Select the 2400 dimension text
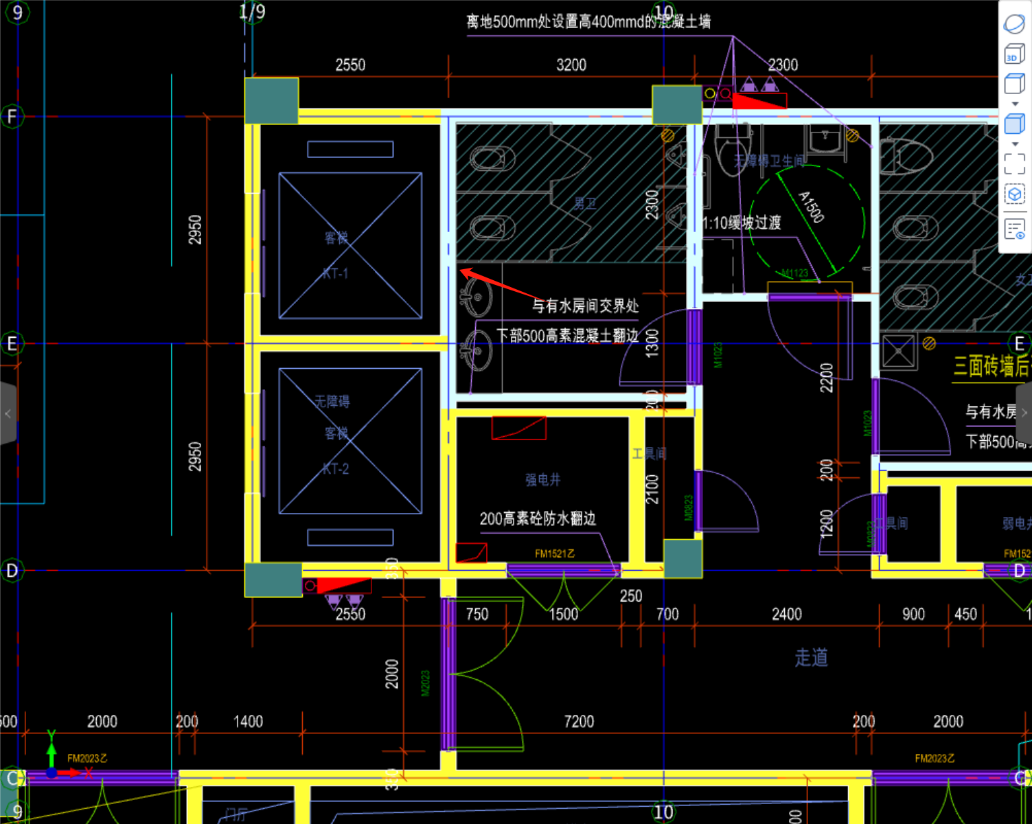Viewport: 1032px width, 824px height. pos(786,614)
